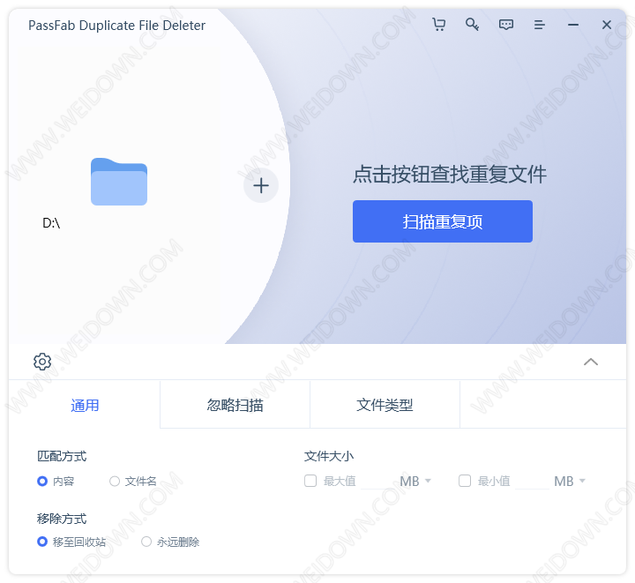
Task: Click the D:\ path label
Action: (51, 222)
